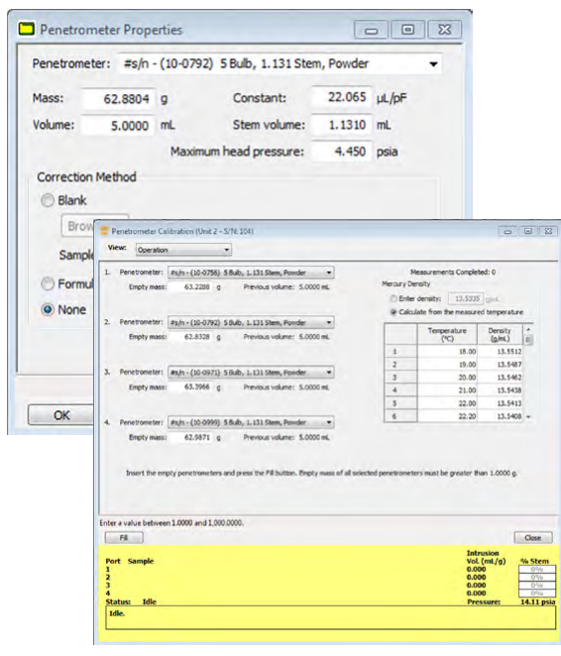The width and height of the screenshot is (561, 656).
Task: Maximize the Penetrometer Calibration window
Action: 528,231
